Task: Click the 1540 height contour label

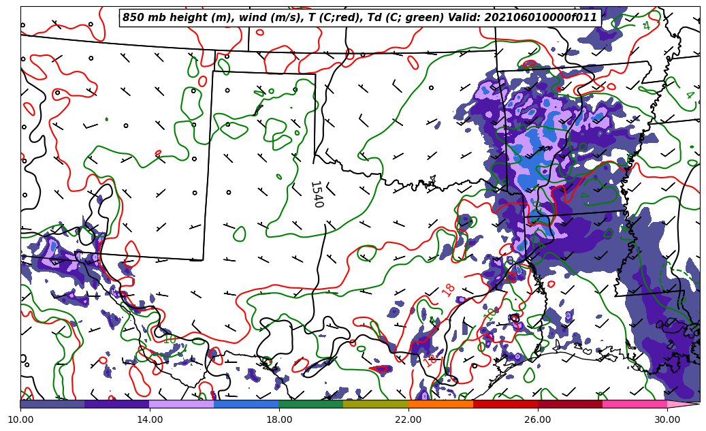Action: coord(316,194)
